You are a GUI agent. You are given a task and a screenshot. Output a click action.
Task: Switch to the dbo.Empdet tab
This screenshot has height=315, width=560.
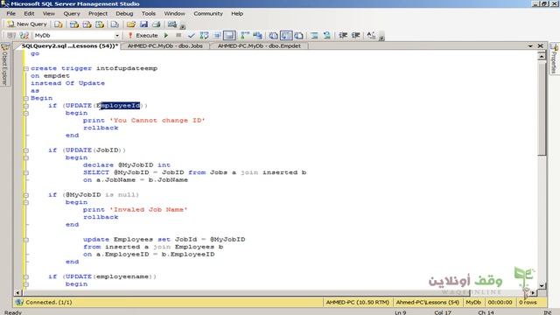(259, 46)
